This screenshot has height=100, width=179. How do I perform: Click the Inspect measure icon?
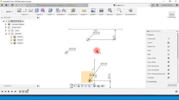click(x=84, y=11)
